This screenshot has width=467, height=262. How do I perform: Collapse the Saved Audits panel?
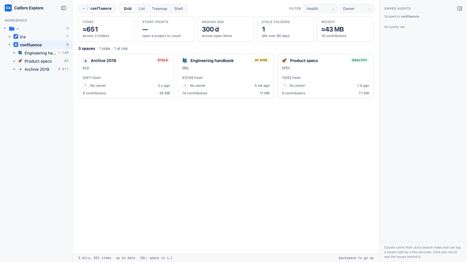point(459,8)
